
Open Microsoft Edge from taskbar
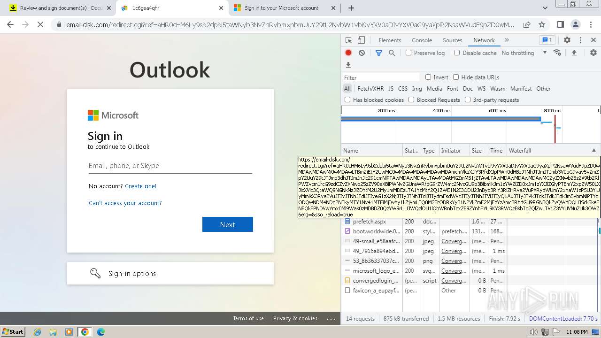point(101,332)
